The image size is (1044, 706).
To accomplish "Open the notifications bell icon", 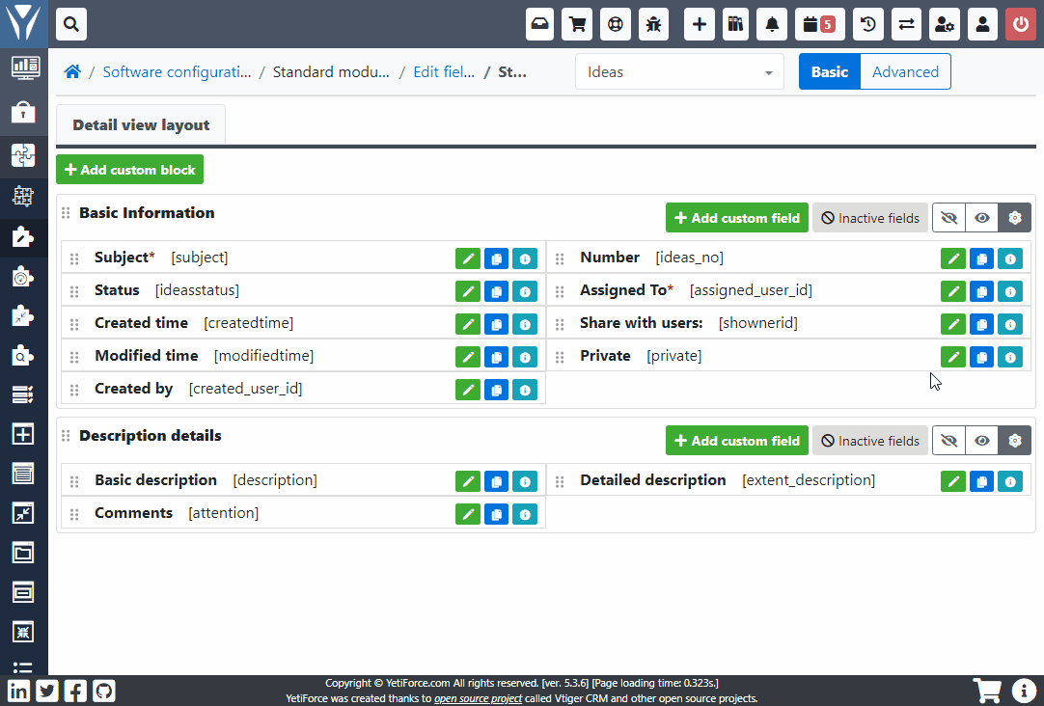I will pyautogui.click(x=772, y=25).
